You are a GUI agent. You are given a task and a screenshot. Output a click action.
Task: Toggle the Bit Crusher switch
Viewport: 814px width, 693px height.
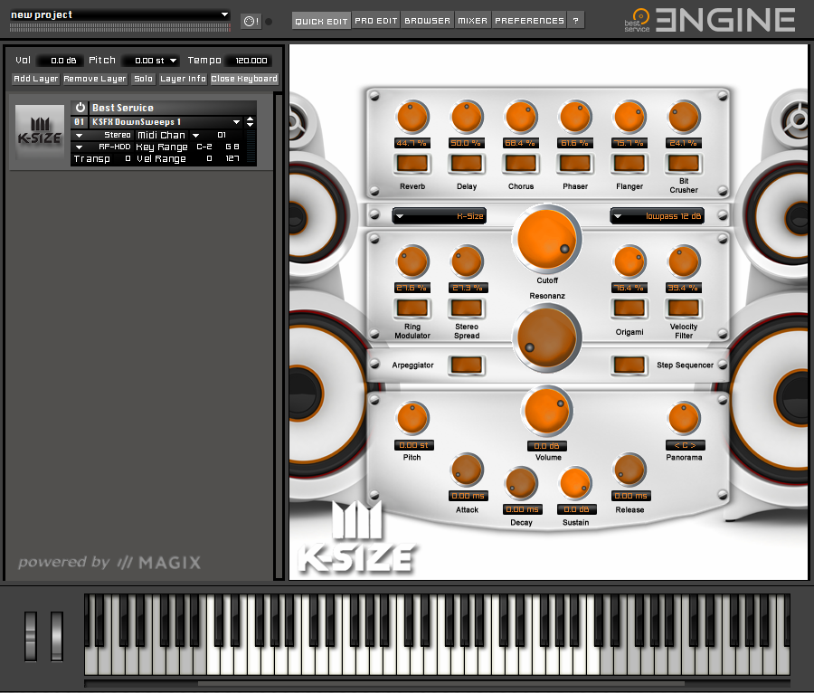tap(684, 164)
